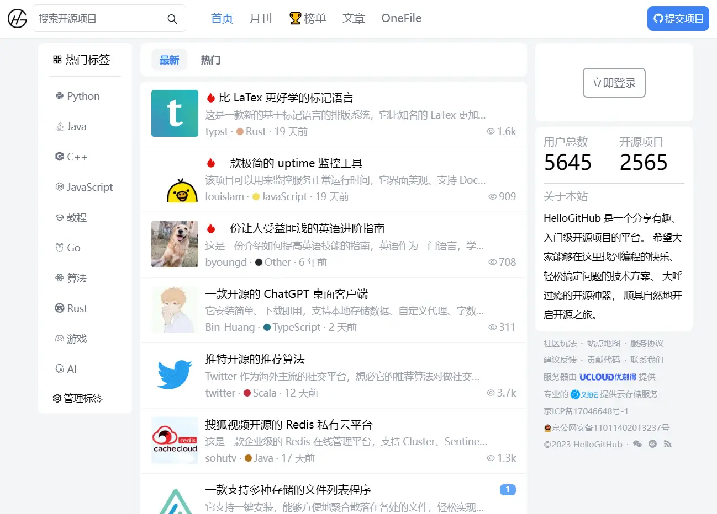
Task: Click the search magnifier icon
Action: (172, 19)
